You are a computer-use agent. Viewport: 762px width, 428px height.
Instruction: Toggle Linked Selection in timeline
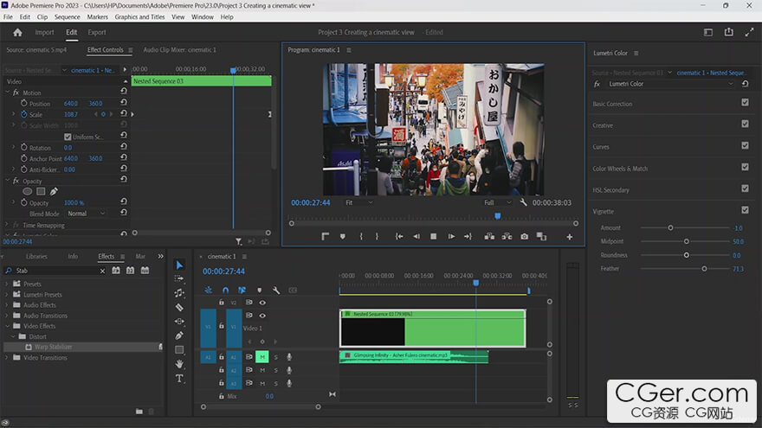click(242, 290)
